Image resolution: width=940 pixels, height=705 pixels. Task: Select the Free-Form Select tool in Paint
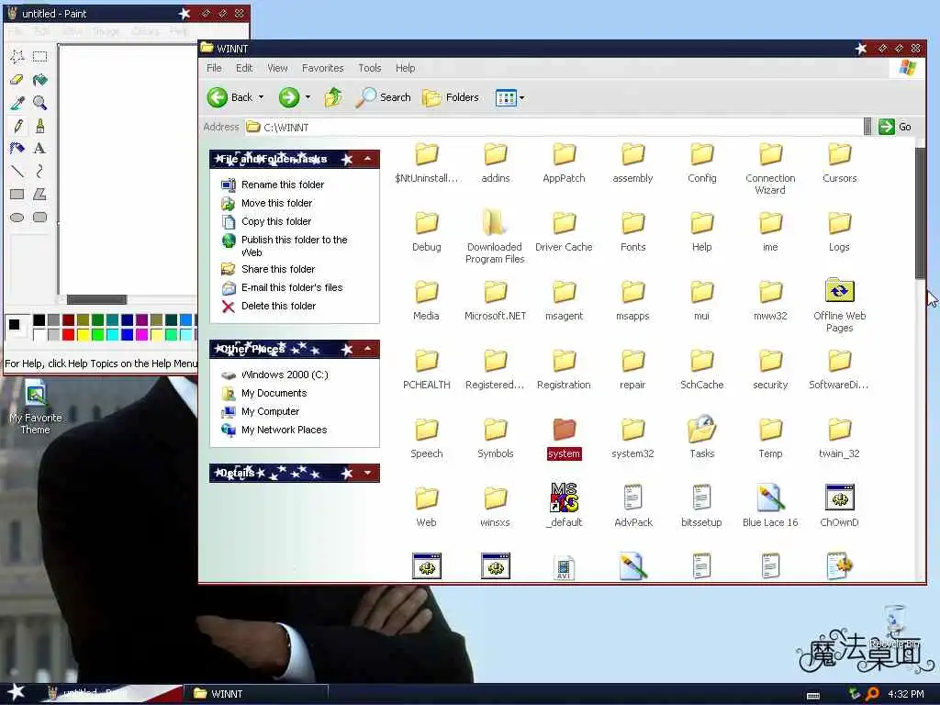(17, 57)
